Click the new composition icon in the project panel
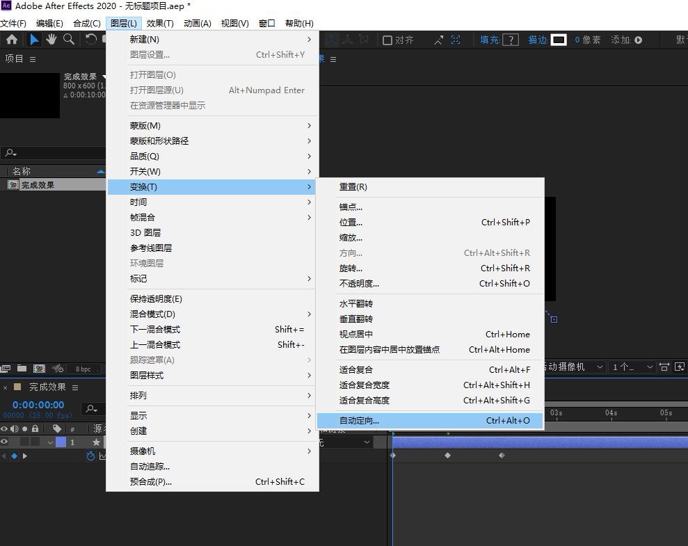The width and height of the screenshot is (688, 546). pyautogui.click(x=39, y=369)
